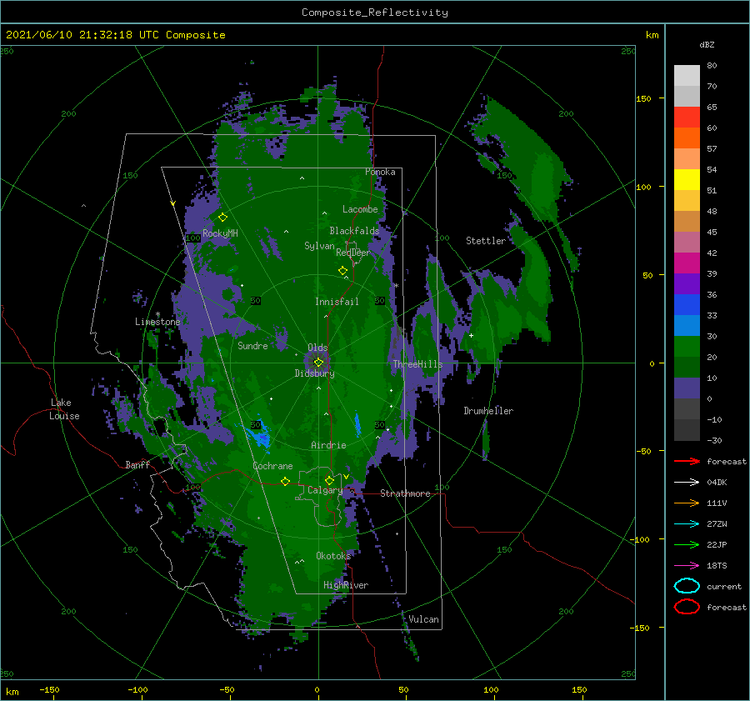Click the Strathmore city label

click(x=405, y=493)
